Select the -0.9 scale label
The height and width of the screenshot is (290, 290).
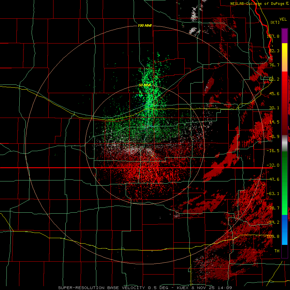[274, 137]
